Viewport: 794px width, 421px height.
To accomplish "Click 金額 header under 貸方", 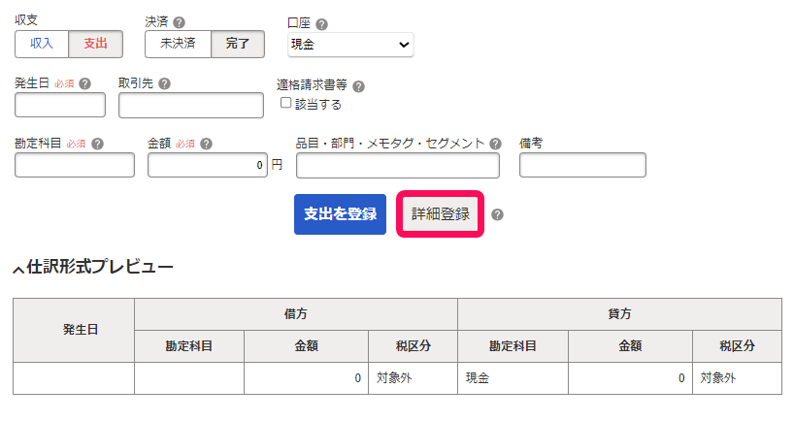I will point(630,346).
